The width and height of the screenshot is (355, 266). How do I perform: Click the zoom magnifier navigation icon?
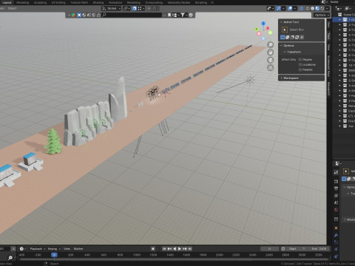click(271, 44)
